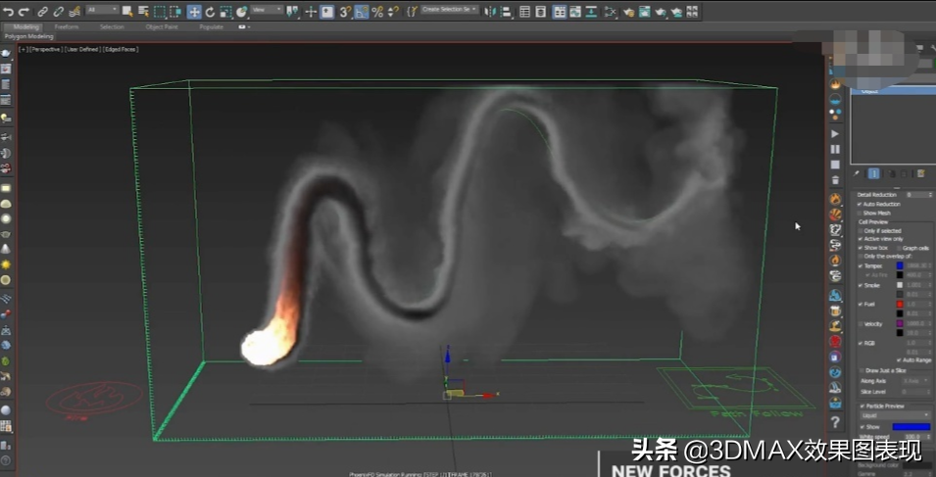Click the red Fuel color swatch

(900, 304)
